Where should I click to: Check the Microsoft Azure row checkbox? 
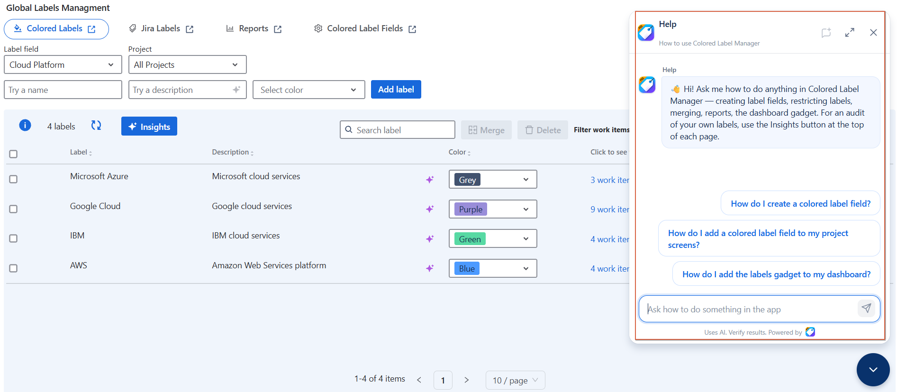point(13,179)
